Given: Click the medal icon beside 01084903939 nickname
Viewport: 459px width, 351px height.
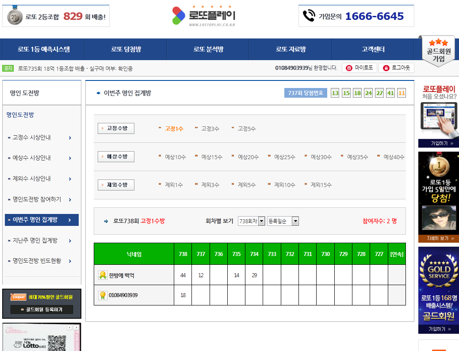Looking at the screenshot, I should pos(103,295).
